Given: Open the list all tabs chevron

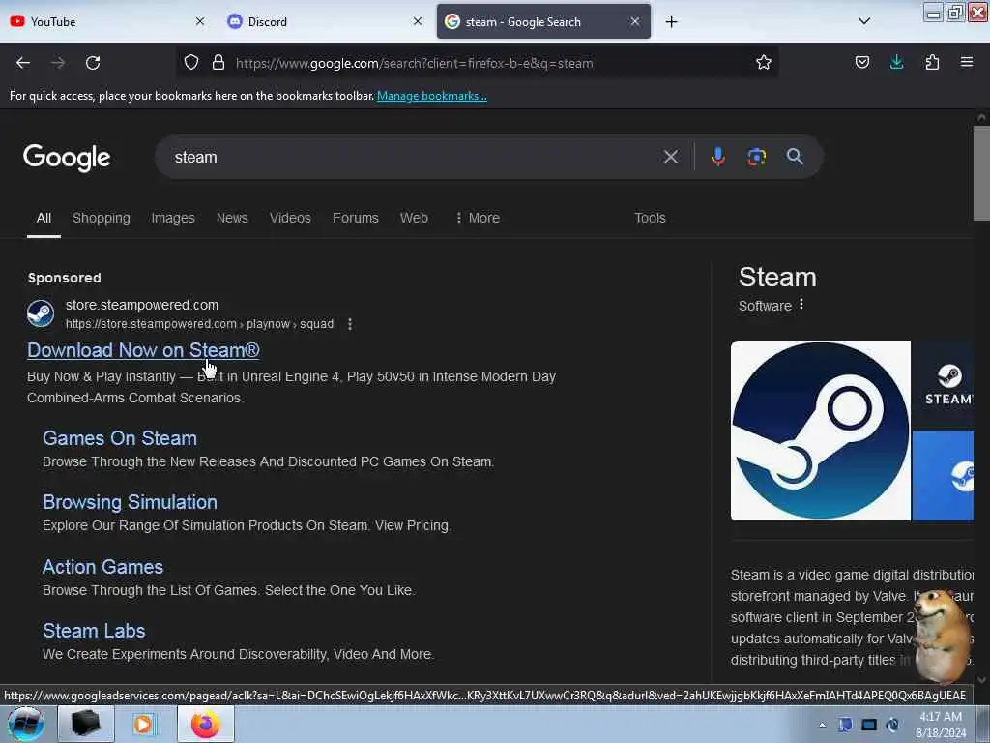Looking at the screenshot, I should point(864,21).
